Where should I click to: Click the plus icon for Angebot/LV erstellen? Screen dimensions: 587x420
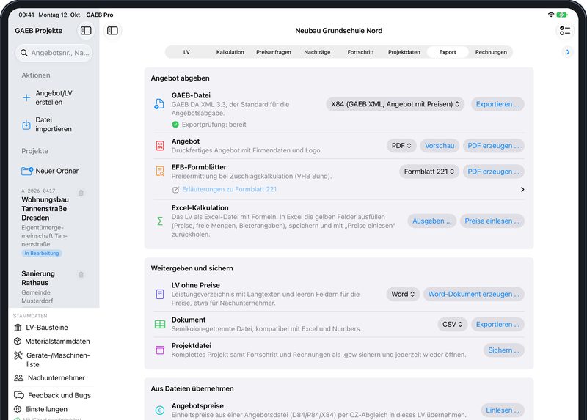click(x=26, y=97)
